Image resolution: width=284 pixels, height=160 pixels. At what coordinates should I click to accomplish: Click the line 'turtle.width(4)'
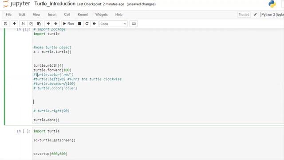[48, 65]
